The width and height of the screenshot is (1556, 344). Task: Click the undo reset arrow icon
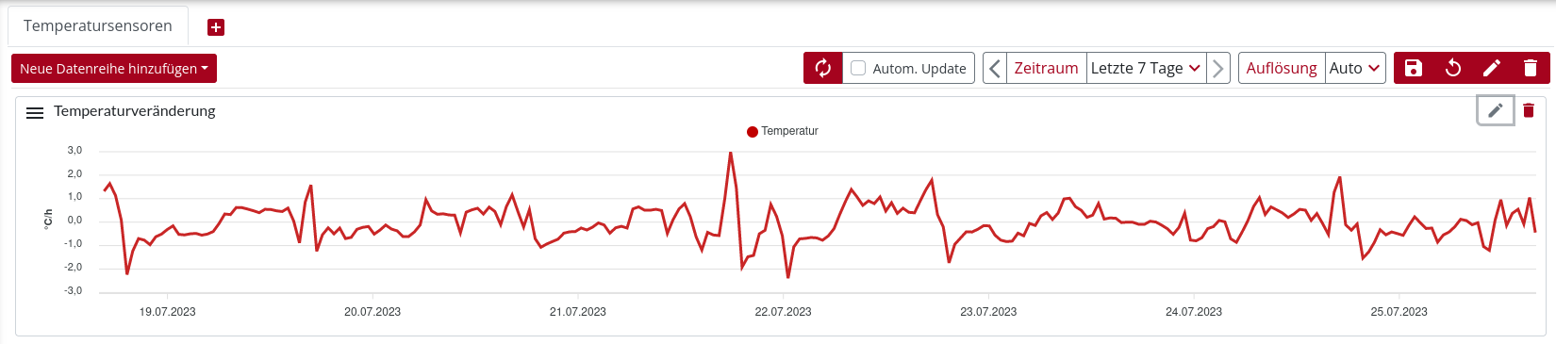pos(1453,68)
